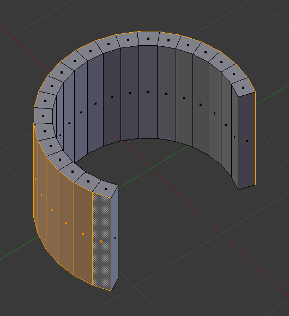Select the narrow end face beside the stippled face
Viewport: 289px width, 316px height.
[x=115, y=238]
